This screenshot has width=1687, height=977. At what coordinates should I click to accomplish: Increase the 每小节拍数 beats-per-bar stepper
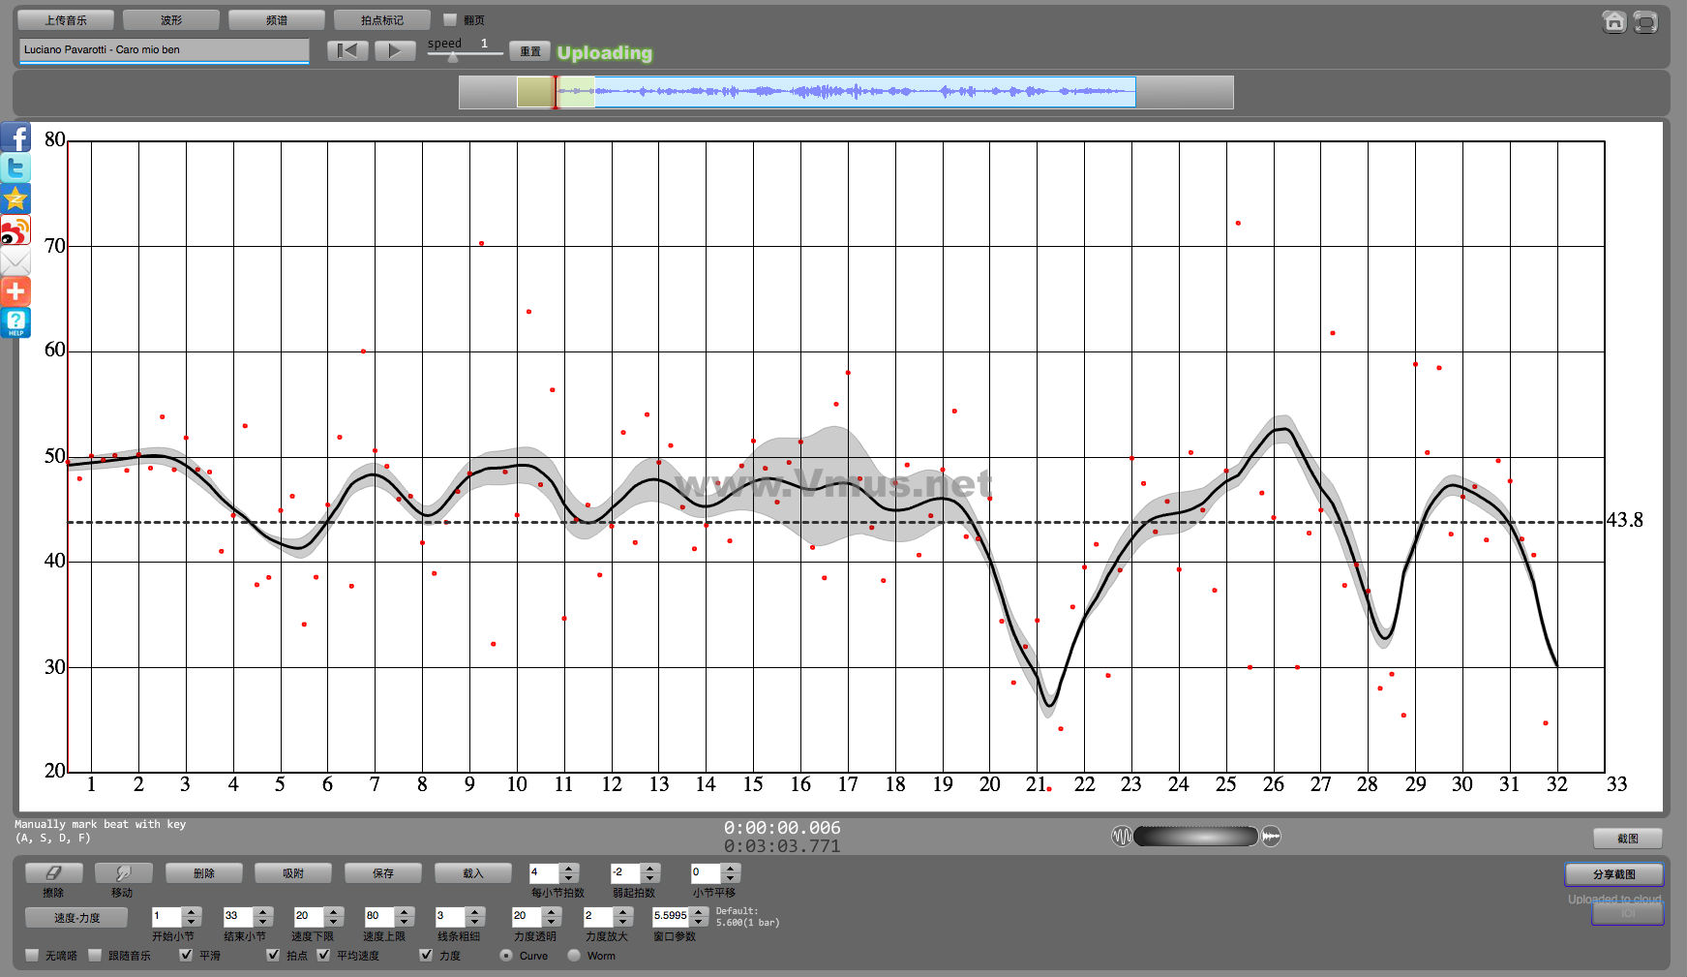tap(569, 868)
